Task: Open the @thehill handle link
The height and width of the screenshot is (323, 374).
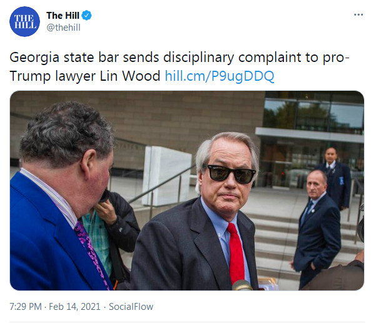Action: pos(63,28)
